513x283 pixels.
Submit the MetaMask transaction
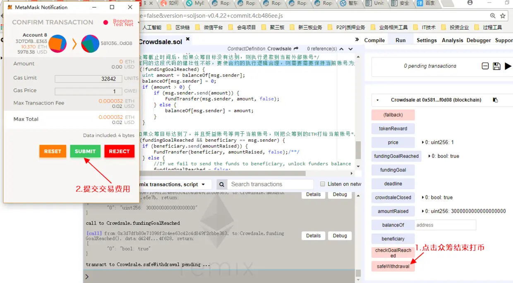pyautogui.click(x=85, y=151)
